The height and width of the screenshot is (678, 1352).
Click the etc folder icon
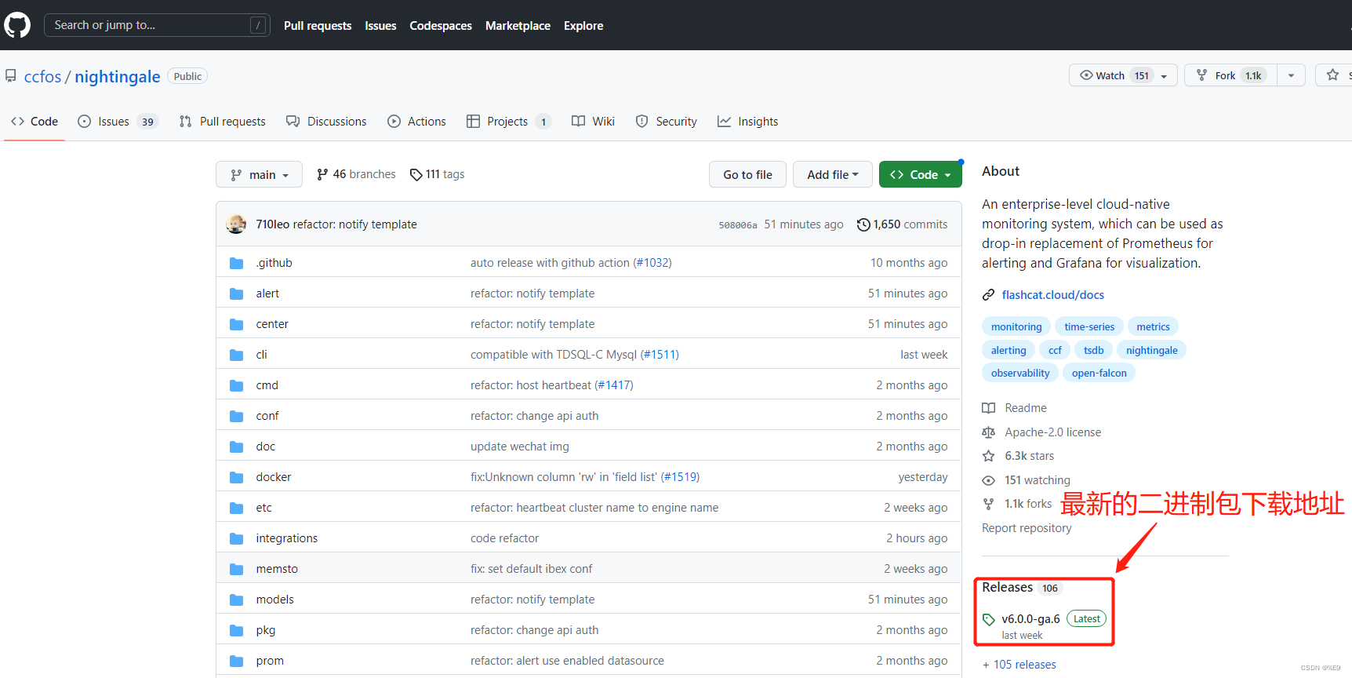[x=236, y=508]
